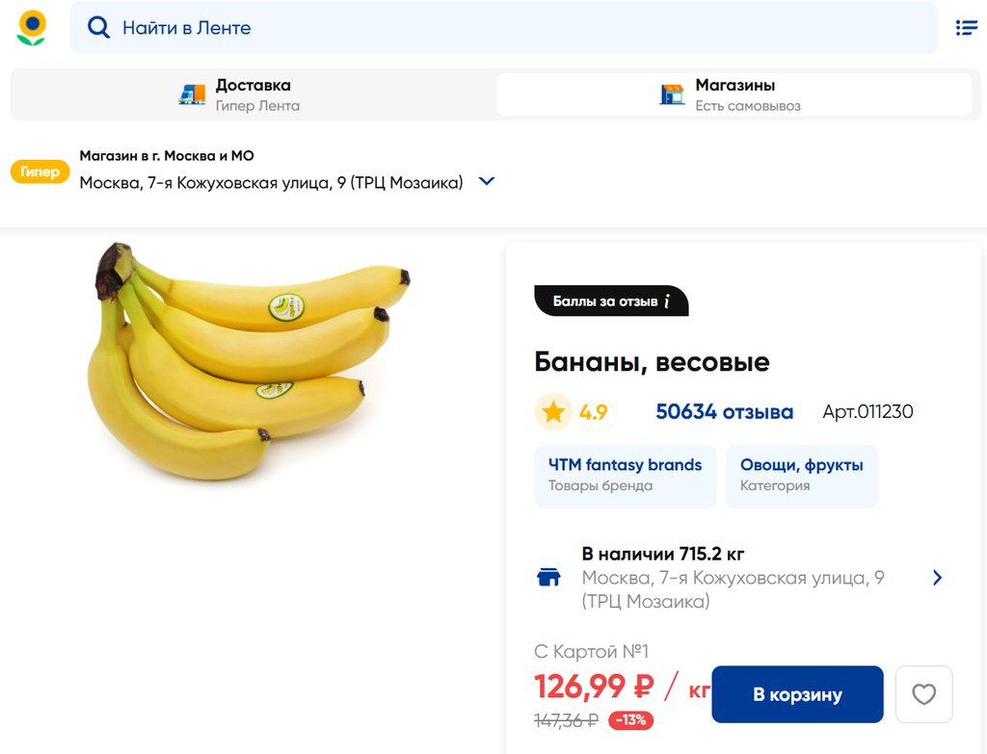Viewport: 987px width, 754px height.
Task: Add bananas to favorites with heart
Action: [923, 694]
